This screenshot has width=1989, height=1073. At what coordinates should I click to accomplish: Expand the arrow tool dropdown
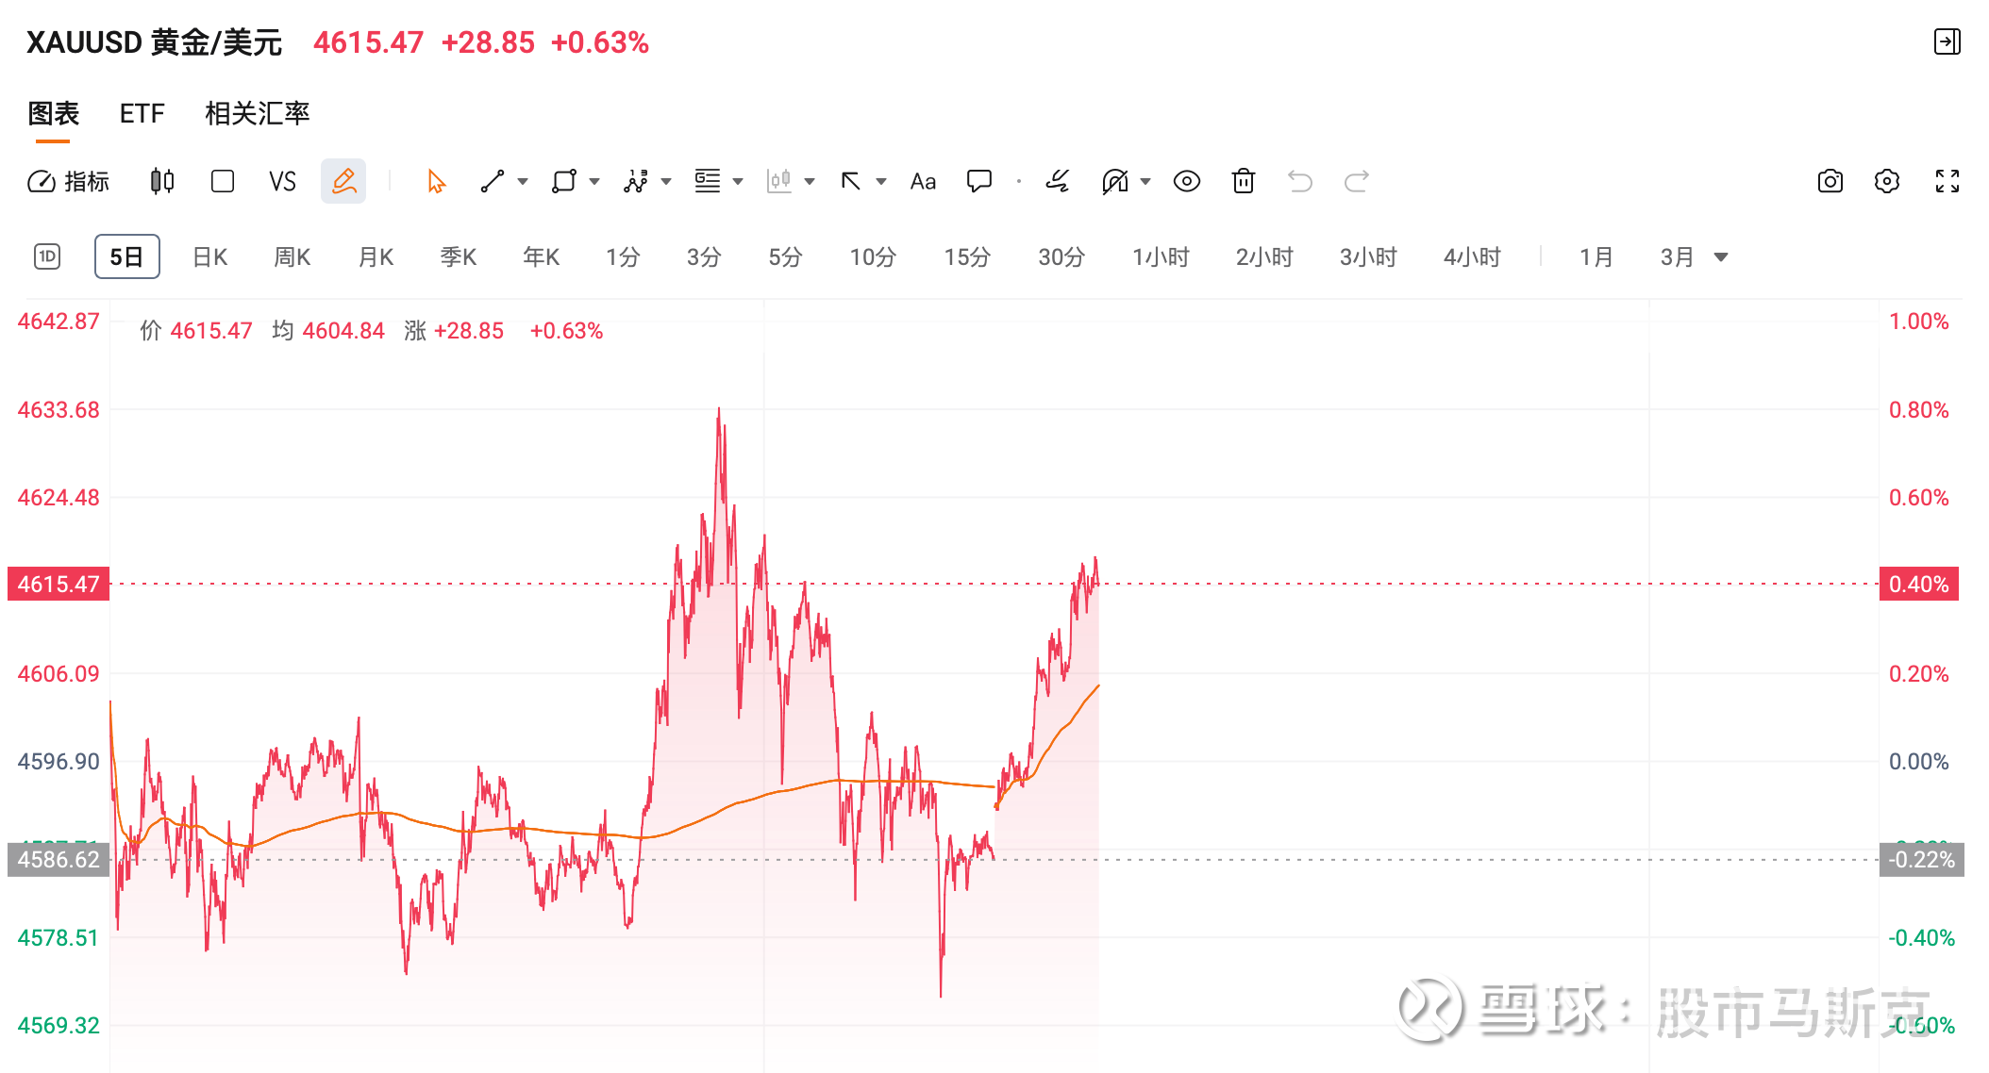click(880, 181)
